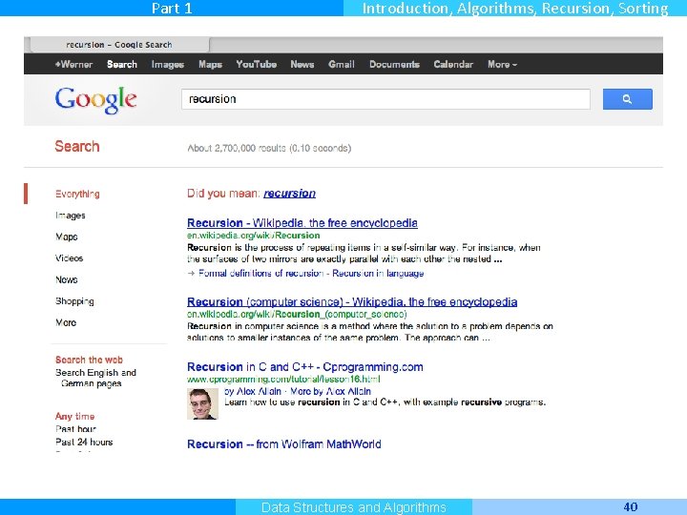Open Maps in the top black bar
The height and width of the screenshot is (515, 687).
210,65
